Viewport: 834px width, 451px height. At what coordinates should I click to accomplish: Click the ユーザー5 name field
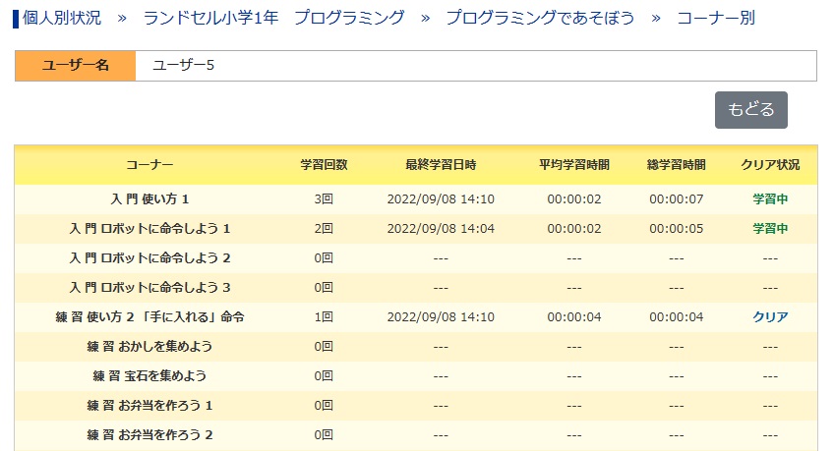point(476,66)
